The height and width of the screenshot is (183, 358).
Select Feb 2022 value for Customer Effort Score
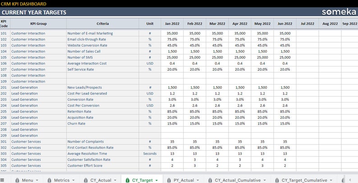(x=195, y=166)
